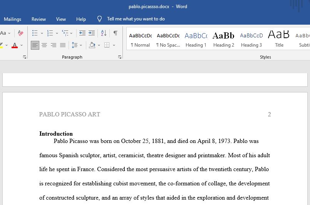Click the Increase Indent icon
The image size is (310, 205).
tap(92, 33)
